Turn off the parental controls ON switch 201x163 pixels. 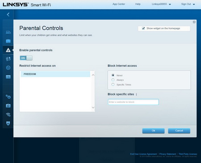[x=26, y=58]
